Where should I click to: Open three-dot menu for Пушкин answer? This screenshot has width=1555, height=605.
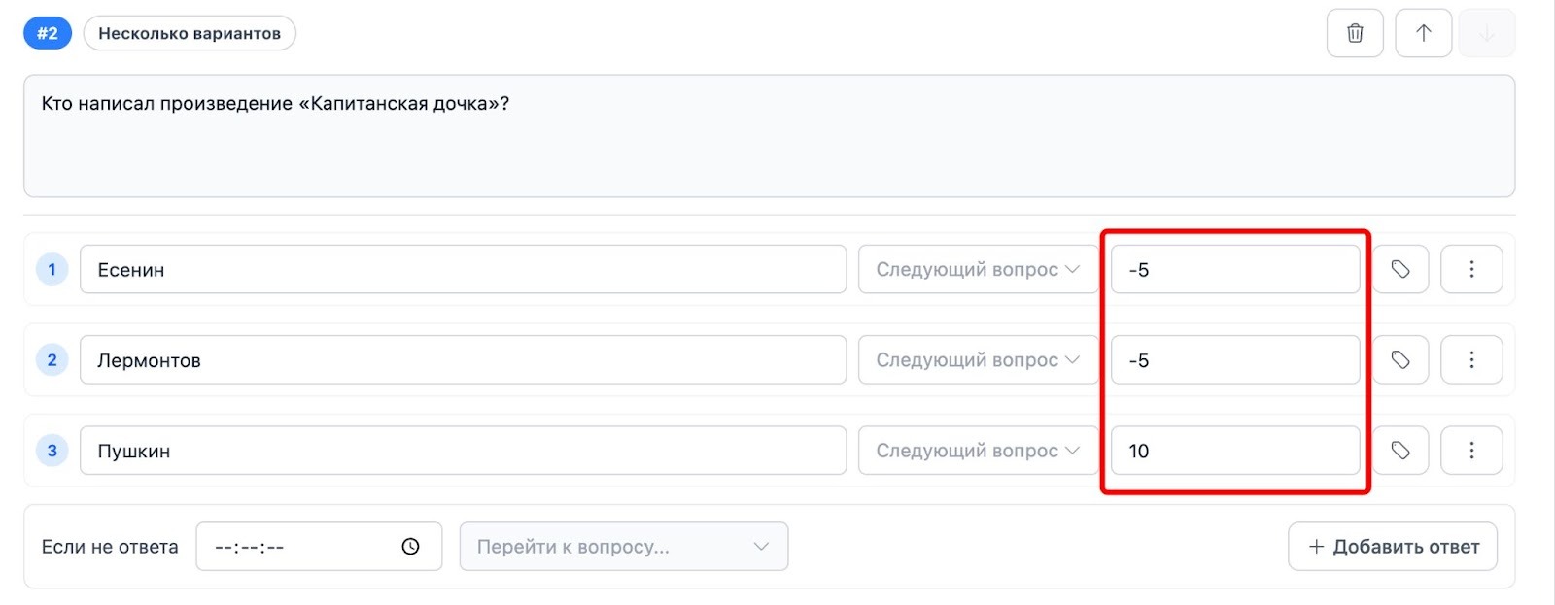tap(1470, 451)
